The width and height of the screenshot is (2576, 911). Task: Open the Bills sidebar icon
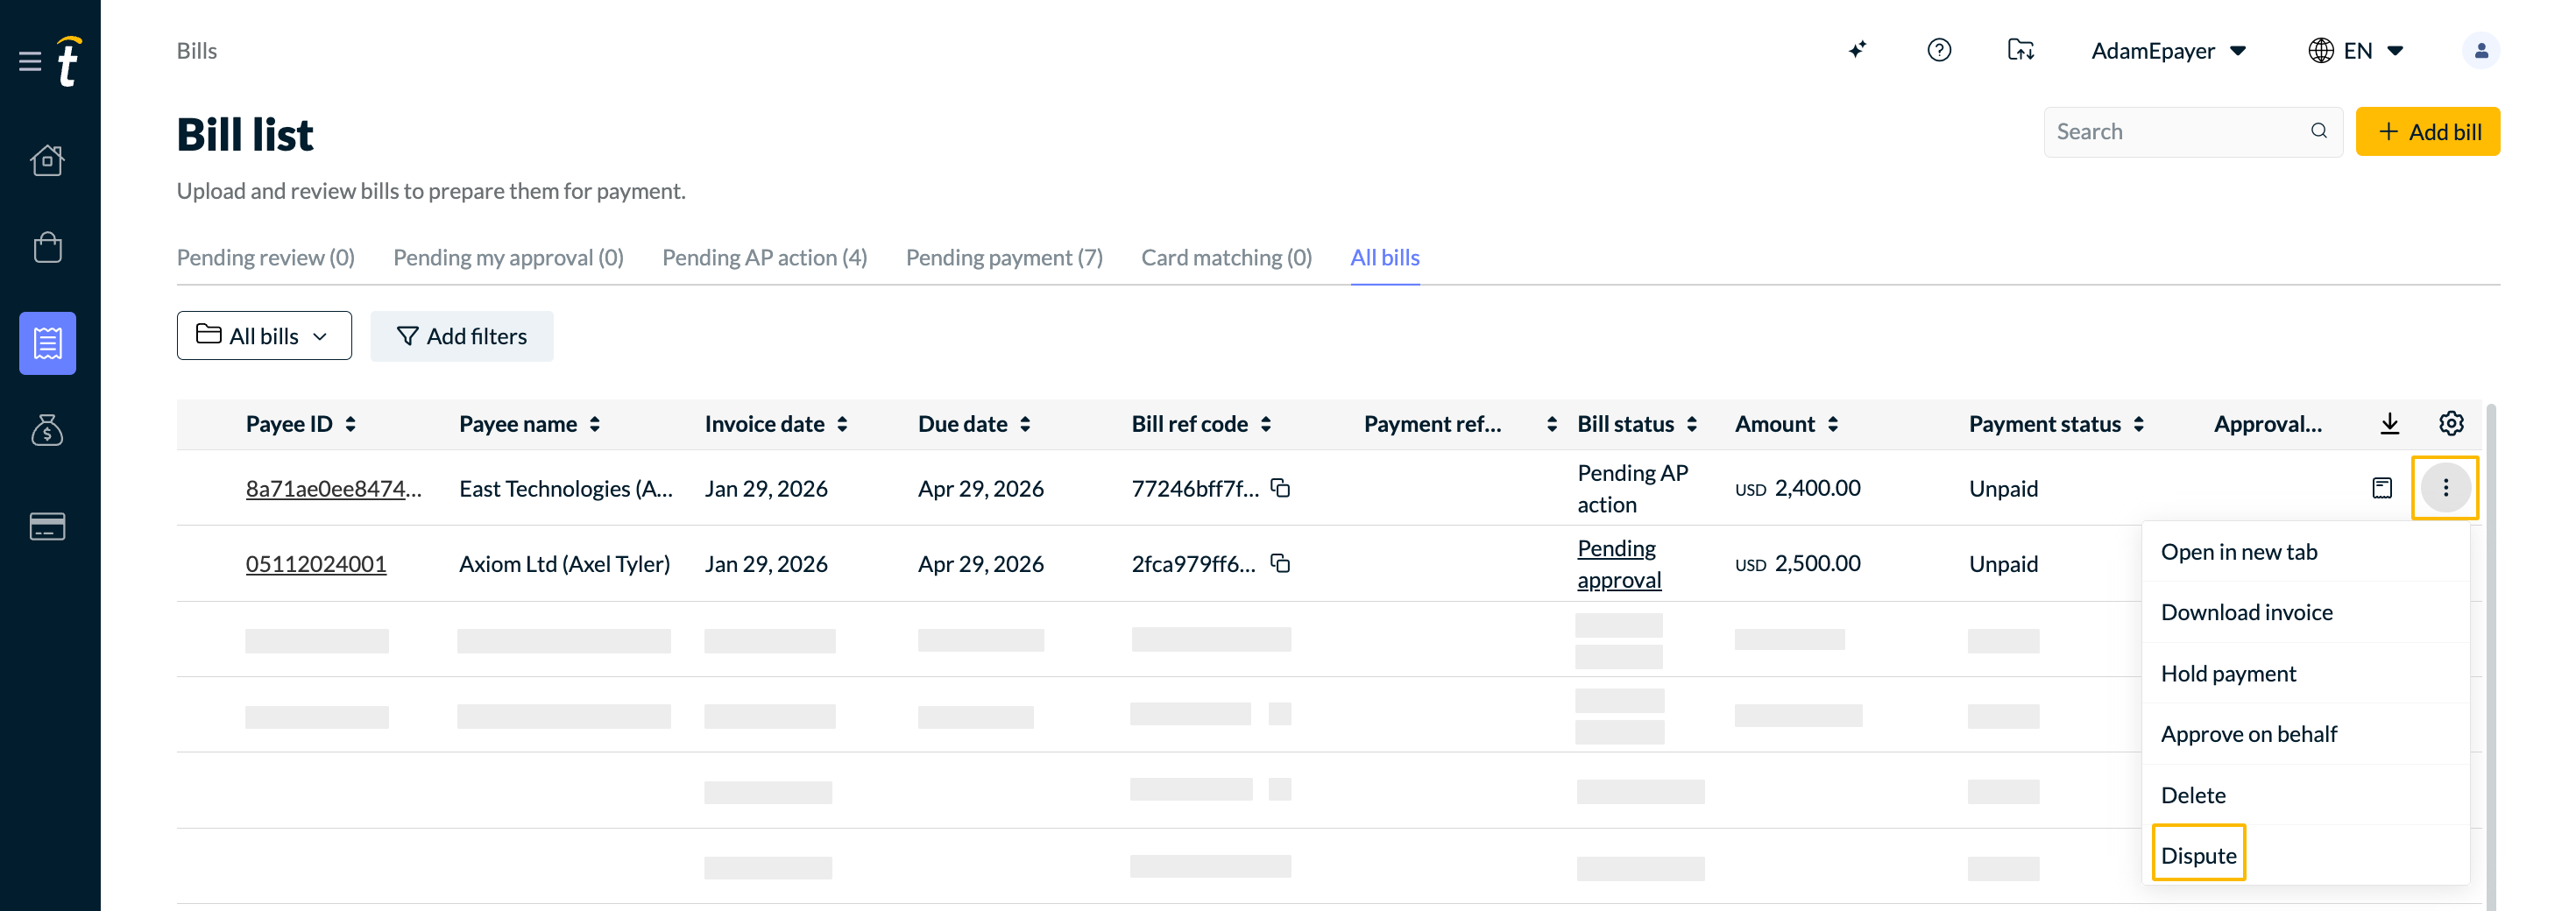[x=47, y=343]
